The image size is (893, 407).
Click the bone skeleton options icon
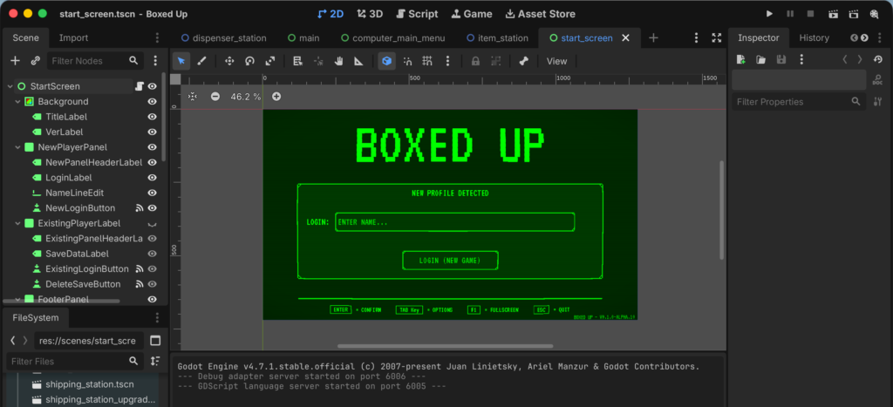tap(524, 61)
